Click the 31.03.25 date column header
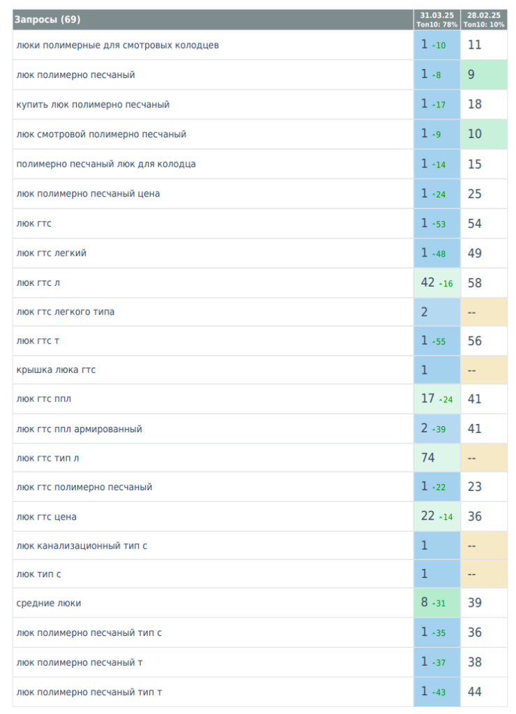 tap(437, 20)
